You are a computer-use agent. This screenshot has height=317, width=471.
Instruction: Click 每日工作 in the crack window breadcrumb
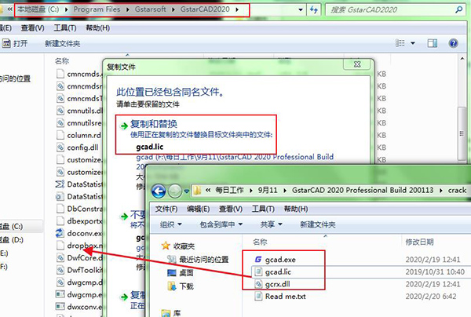coord(229,191)
